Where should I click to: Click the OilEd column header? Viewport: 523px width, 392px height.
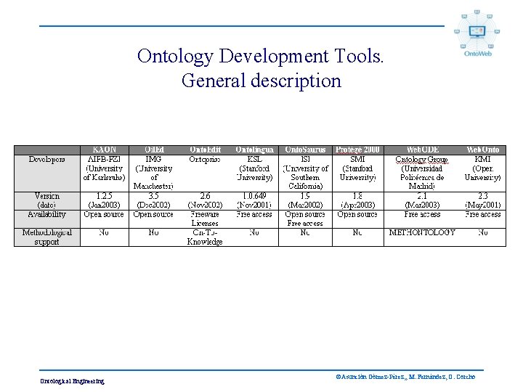click(x=154, y=150)
